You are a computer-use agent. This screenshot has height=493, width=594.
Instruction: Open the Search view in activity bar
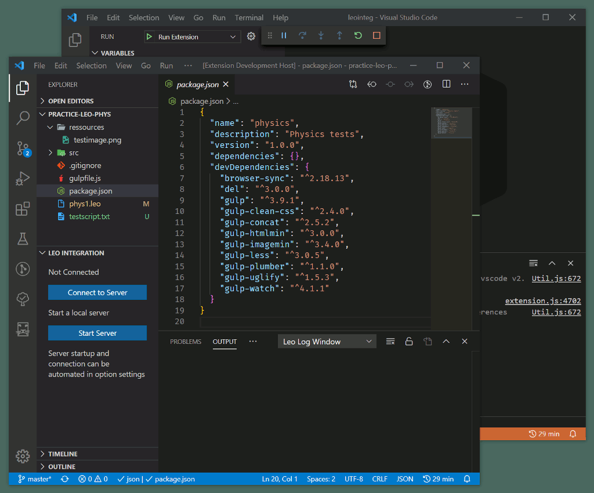click(23, 118)
